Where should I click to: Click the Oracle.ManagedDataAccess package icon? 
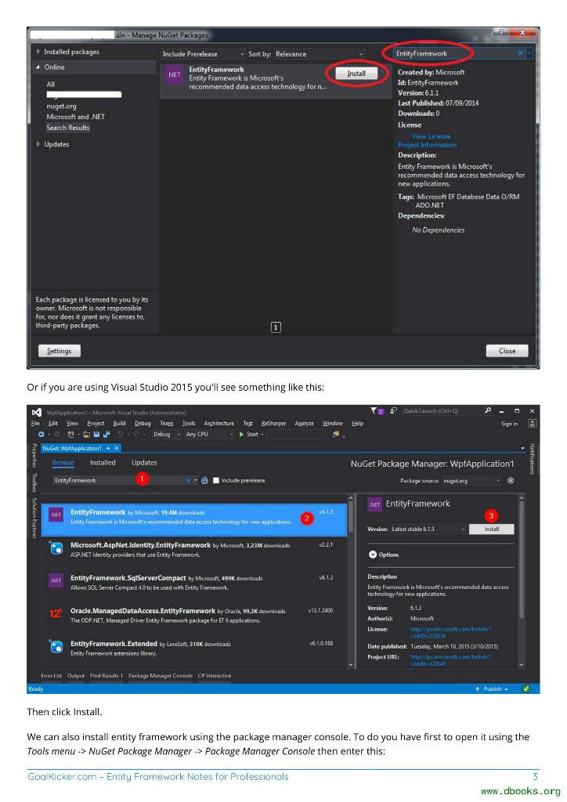[x=56, y=613]
